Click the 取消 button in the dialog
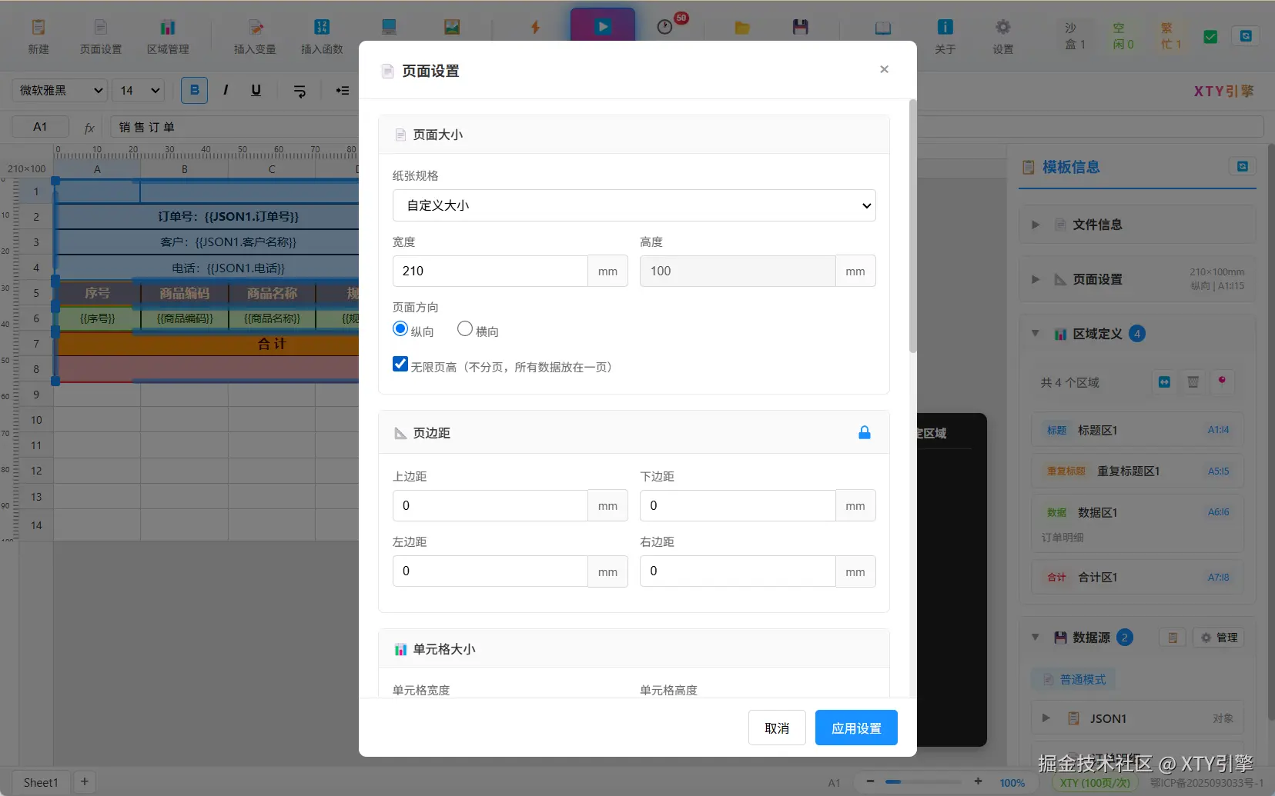 (777, 728)
